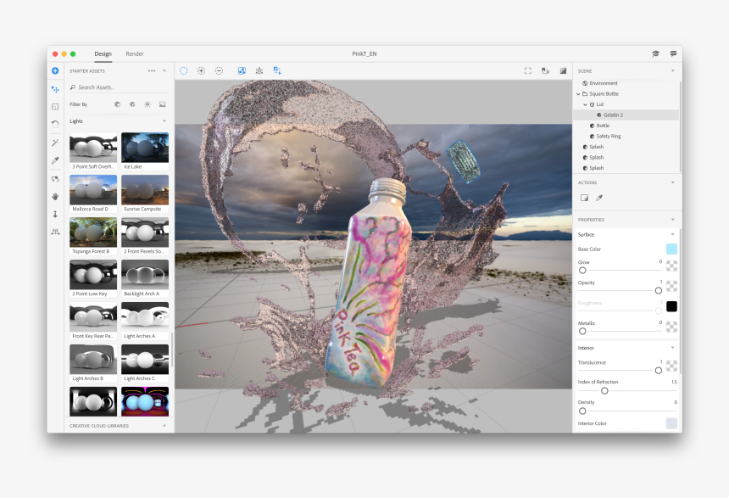This screenshot has height=498, width=729.
Task: Click the add to selection icon
Action: tap(201, 70)
